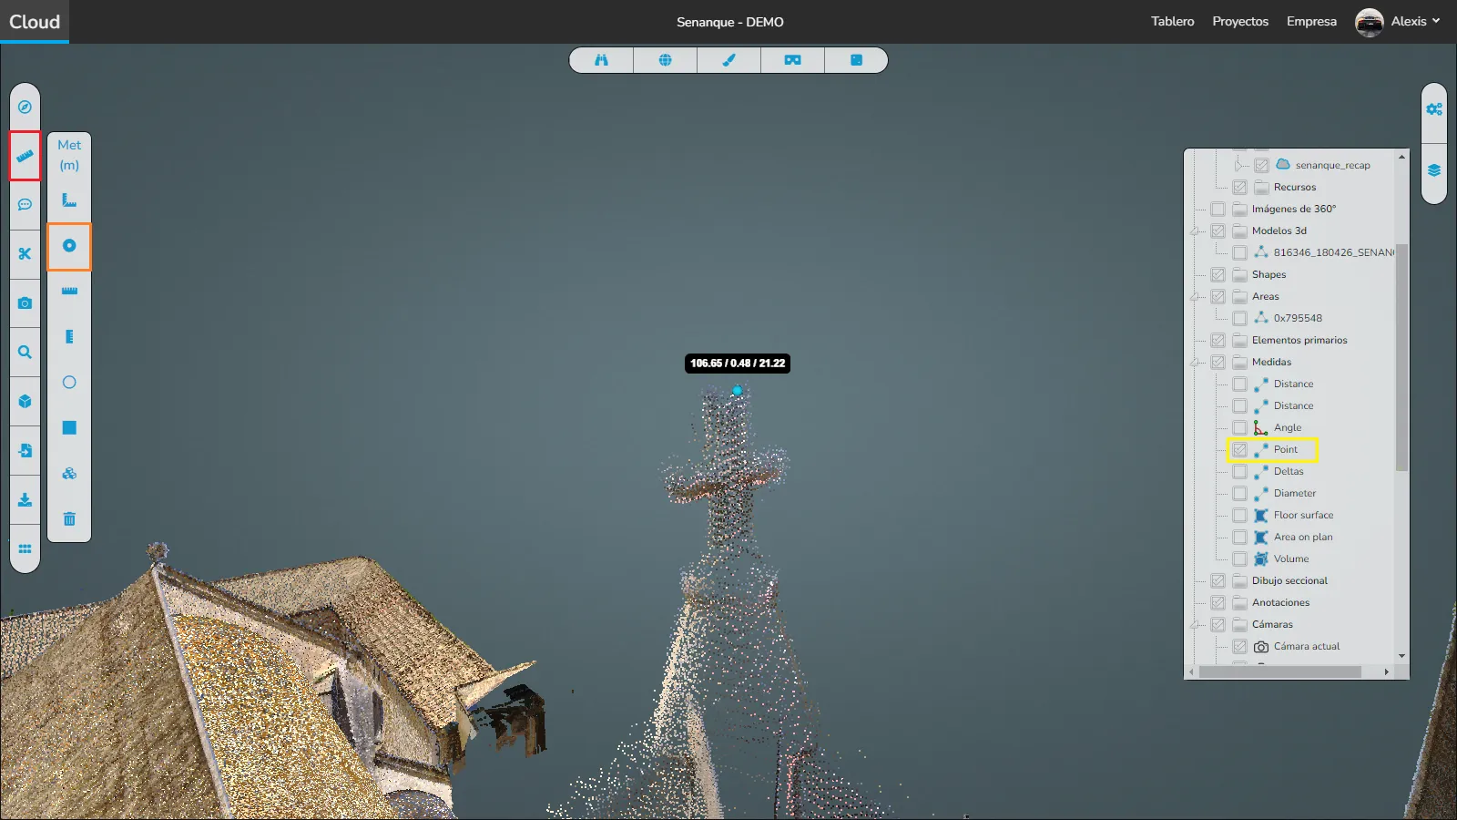Click the 106.65 / 0.48 / 21.22 coordinate label
Image resolution: width=1457 pixels, height=820 pixels.
point(738,364)
